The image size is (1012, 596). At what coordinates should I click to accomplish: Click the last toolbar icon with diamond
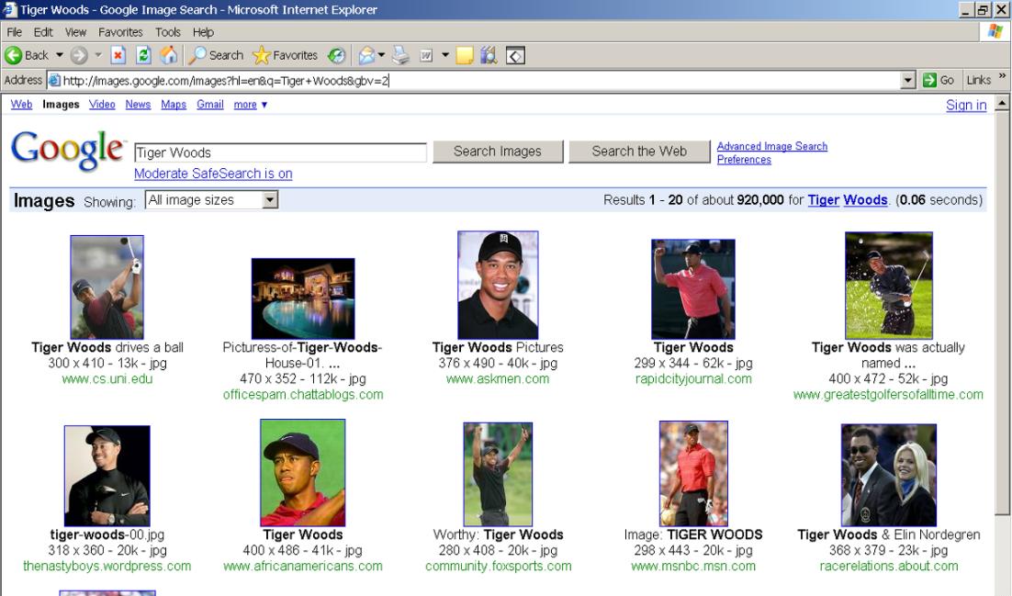(x=515, y=55)
